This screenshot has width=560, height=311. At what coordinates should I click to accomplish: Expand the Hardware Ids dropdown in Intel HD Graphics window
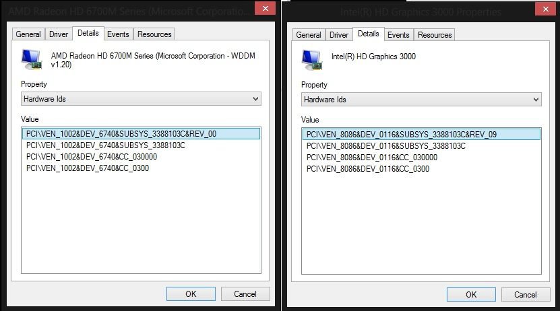pyautogui.click(x=421, y=100)
